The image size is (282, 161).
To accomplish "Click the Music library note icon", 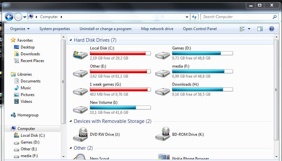I will (17, 88).
